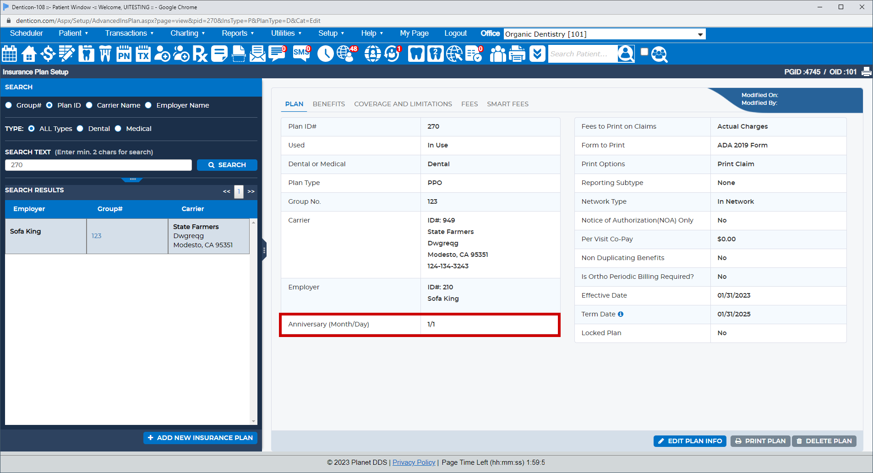Screen dimensions: 873x473
Task: Select the Plan ID radio button
Action: pos(49,105)
